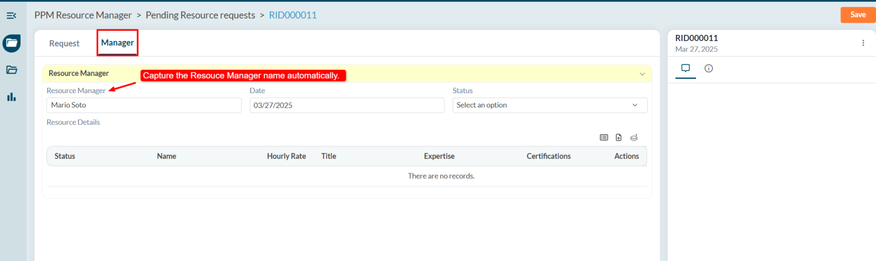Go to Pending Resource requests breadcrumb

tap(201, 15)
